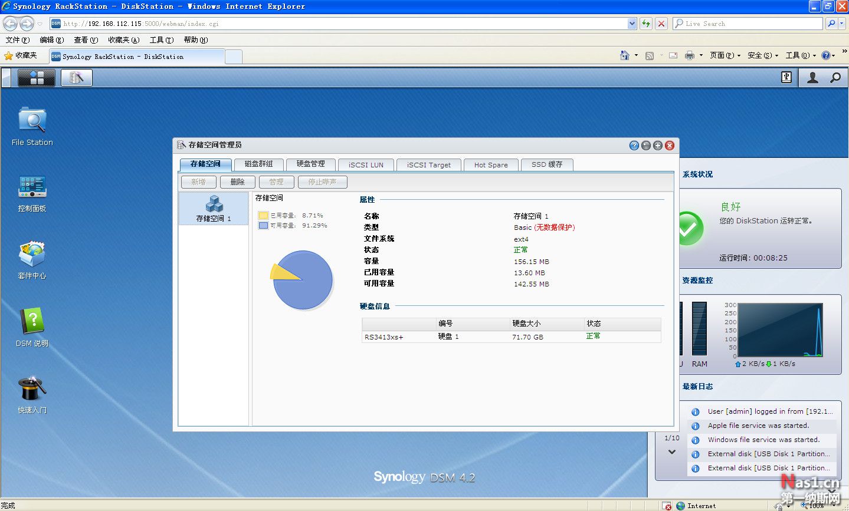Image resolution: width=849 pixels, height=511 pixels.
Task: Click IE RSS feeds icon
Action: click(x=650, y=55)
